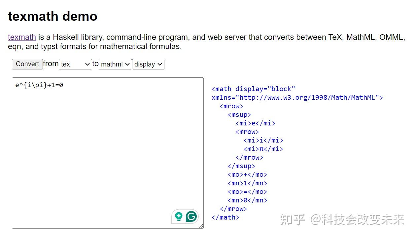
Task: Click the 'texmath demo' page heading
Action: (52, 16)
